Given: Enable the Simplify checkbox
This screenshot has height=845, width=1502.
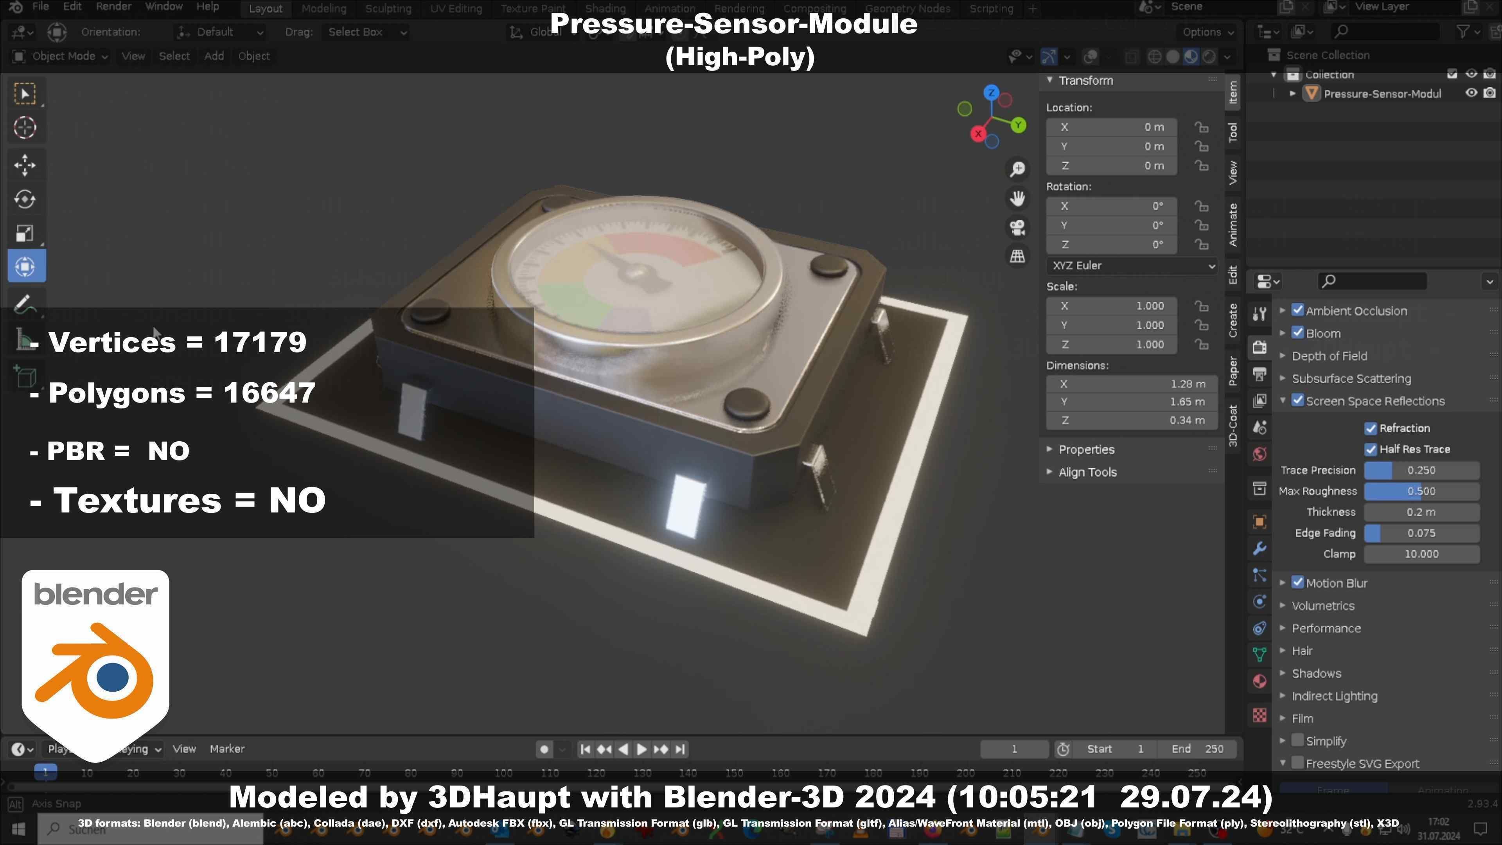Looking at the screenshot, I should pyautogui.click(x=1298, y=741).
